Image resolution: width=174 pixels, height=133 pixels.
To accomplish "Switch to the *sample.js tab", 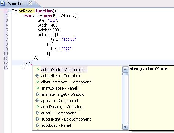I will [16, 4].
